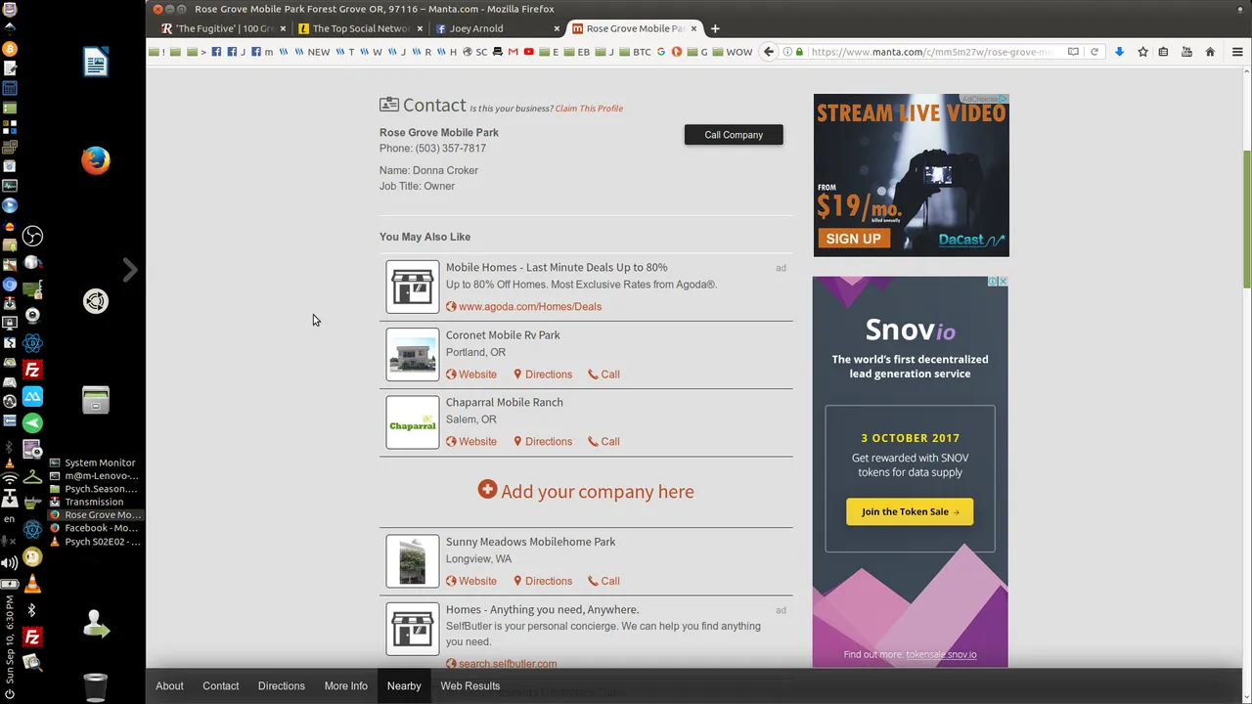Open tokensale.snov.io link in ad
The width and height of the screenshot is (1252, 704).
click(941, 654)
